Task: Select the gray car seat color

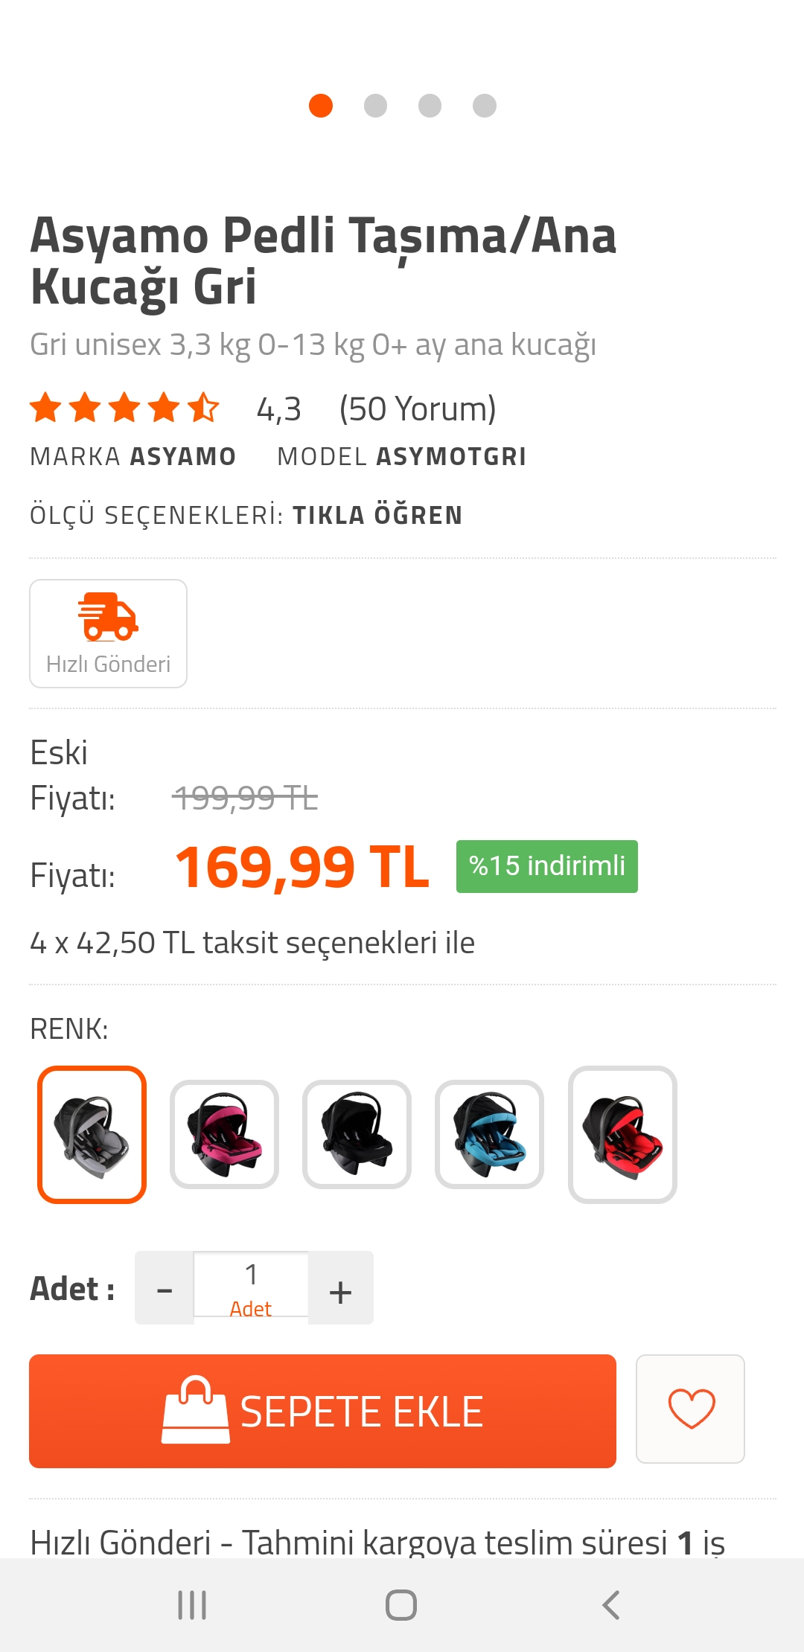Action: point(92,1135)
